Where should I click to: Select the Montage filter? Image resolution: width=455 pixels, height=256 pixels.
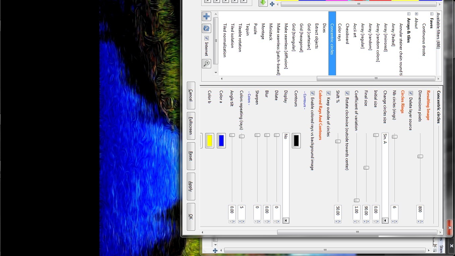click(263, 31)
